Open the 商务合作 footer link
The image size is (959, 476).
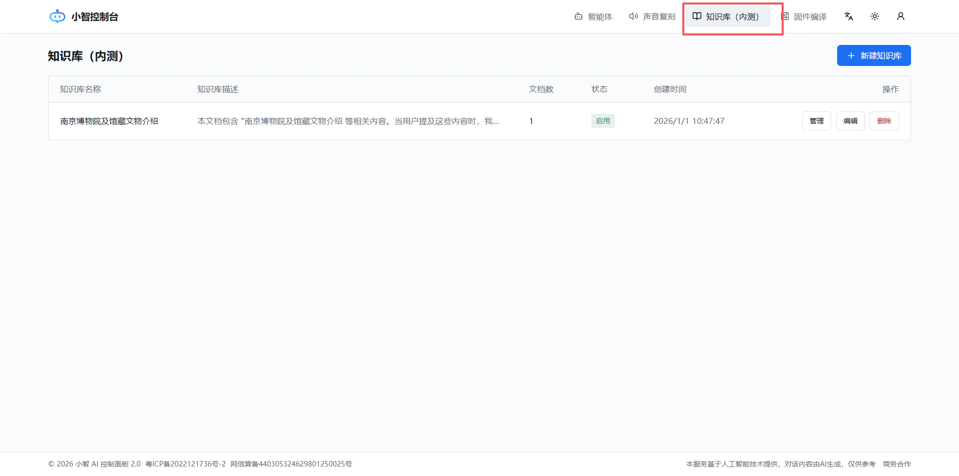click(x=897, y=464)
